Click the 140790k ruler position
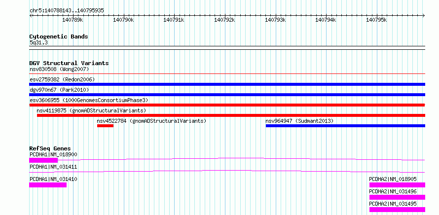Screen dimensions: 439x215 pyautogui.click(x=123, y=20)
